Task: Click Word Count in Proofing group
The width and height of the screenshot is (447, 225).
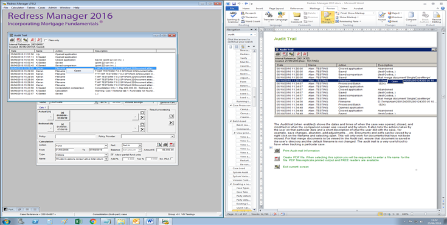Action: coord(250,21)
